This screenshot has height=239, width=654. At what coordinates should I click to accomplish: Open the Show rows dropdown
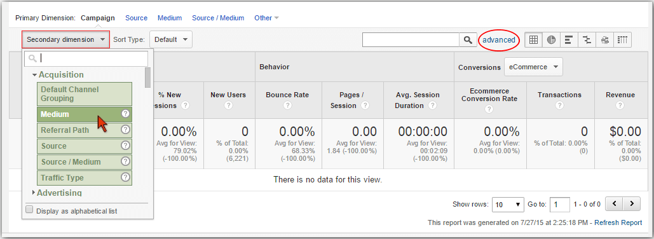[508, 205]
